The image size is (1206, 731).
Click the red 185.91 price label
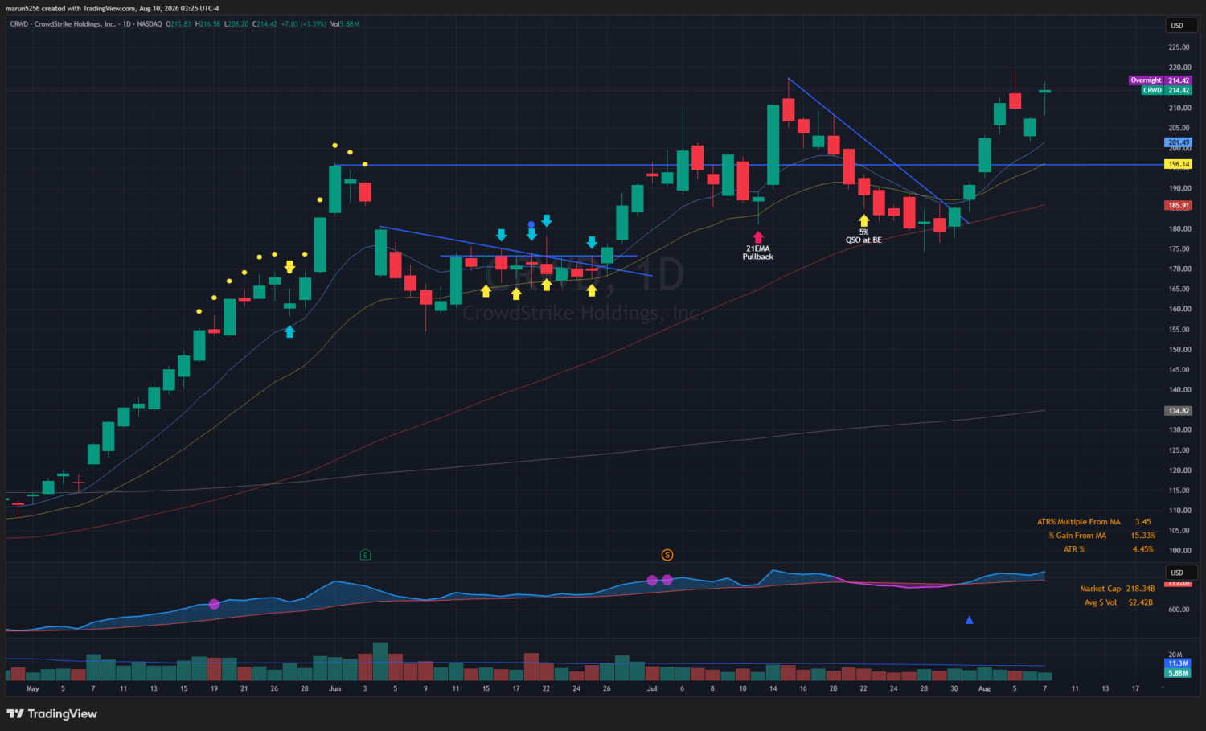pyautogui.click(x=1179, y=205)
